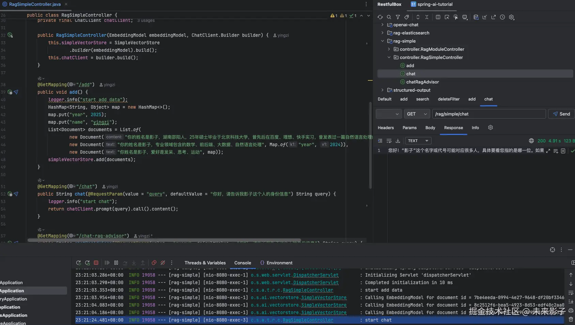Pause the program in debugger toolbar
This screenshot has height=325, width=575.
point(116,263)
